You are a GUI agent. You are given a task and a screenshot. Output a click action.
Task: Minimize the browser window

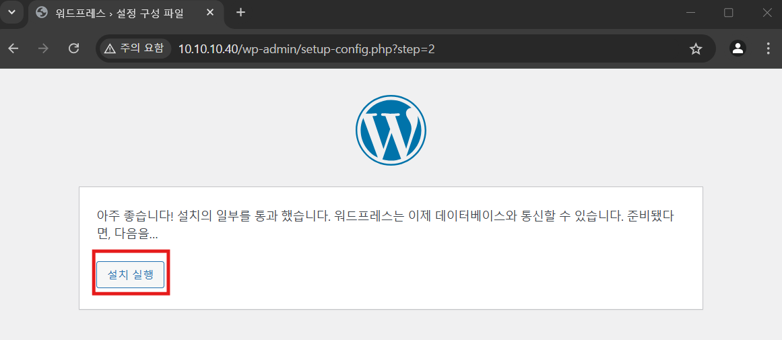(691, 13)
